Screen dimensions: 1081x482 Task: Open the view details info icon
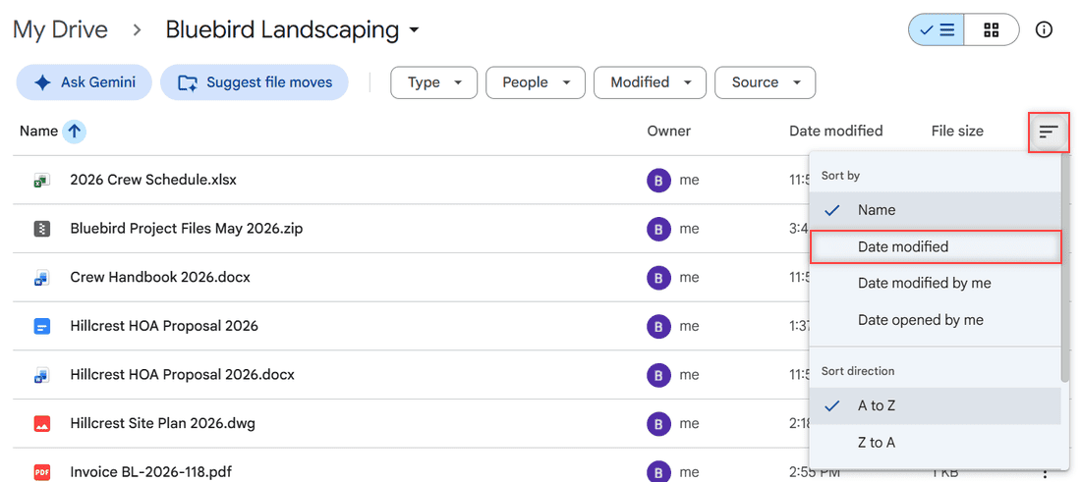click(x=1044, y=29)
